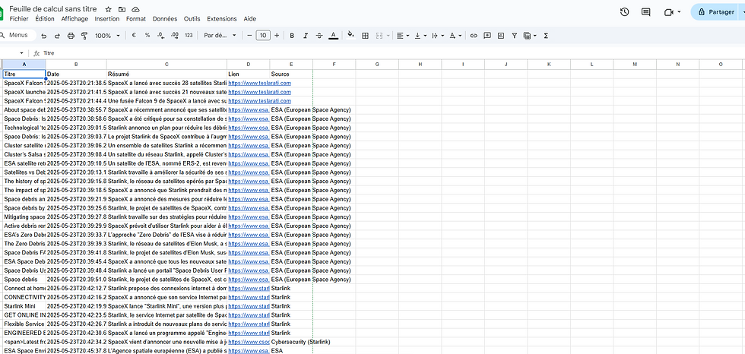Open more number formats (123)
Image resolution: width=745 pixels, height=354 pixels.
[189, 36]
